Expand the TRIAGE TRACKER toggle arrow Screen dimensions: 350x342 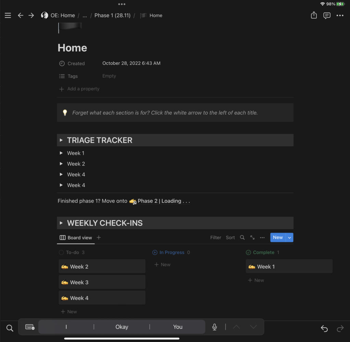point(61,140)
